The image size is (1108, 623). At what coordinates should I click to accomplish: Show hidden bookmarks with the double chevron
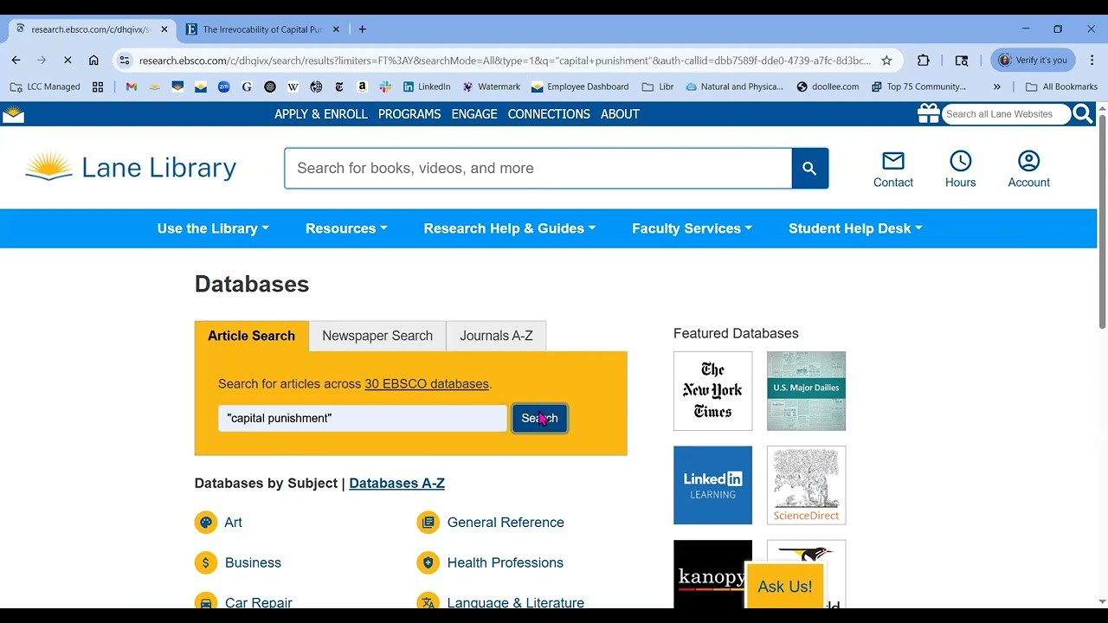point(997,87)
